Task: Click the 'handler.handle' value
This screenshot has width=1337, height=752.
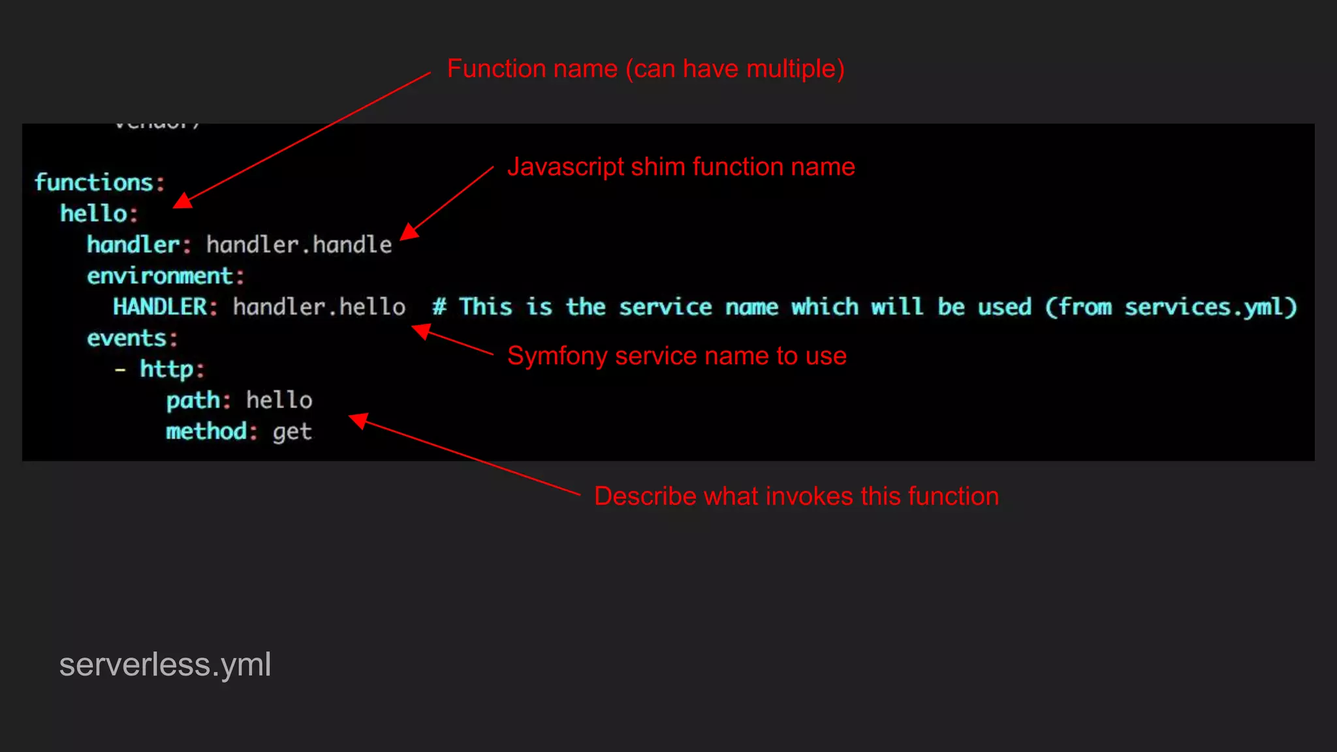Action: pyautogui.click(x=299, y=245)
